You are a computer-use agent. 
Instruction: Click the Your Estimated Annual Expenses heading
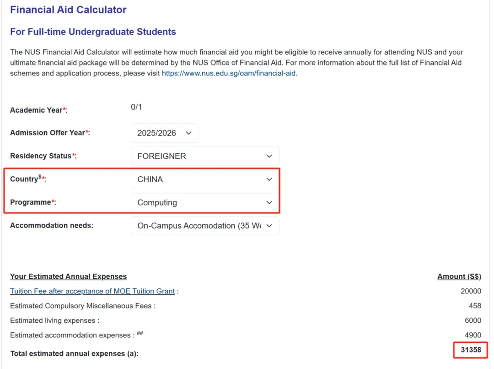tap(68, 277)
